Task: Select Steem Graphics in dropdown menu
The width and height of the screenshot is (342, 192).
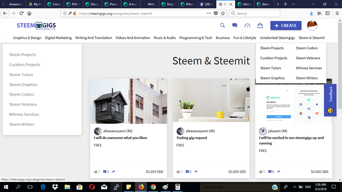Action: 273,78
